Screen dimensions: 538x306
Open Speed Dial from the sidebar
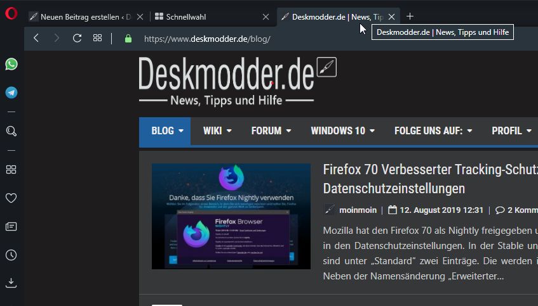click(x=11, y=169)
